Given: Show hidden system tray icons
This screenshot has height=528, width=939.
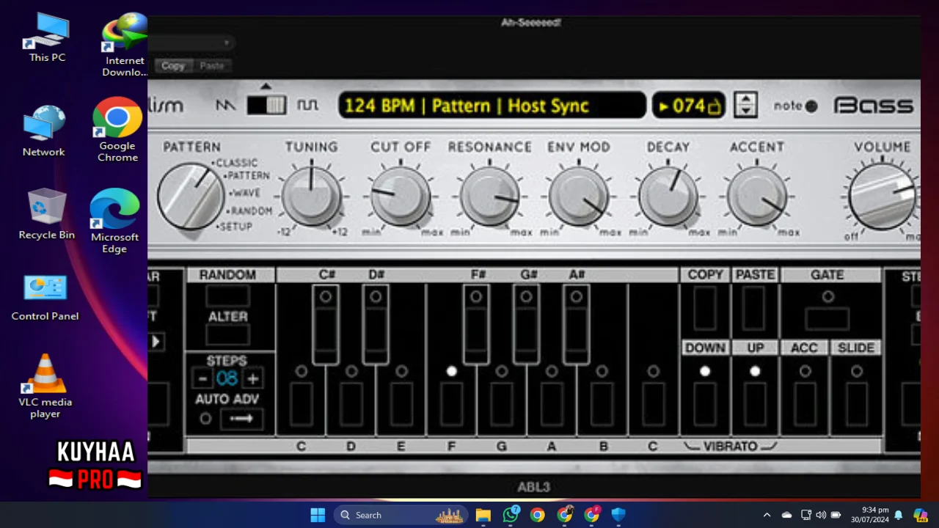Looking at the screenshot, I should [x=767, y=515].
